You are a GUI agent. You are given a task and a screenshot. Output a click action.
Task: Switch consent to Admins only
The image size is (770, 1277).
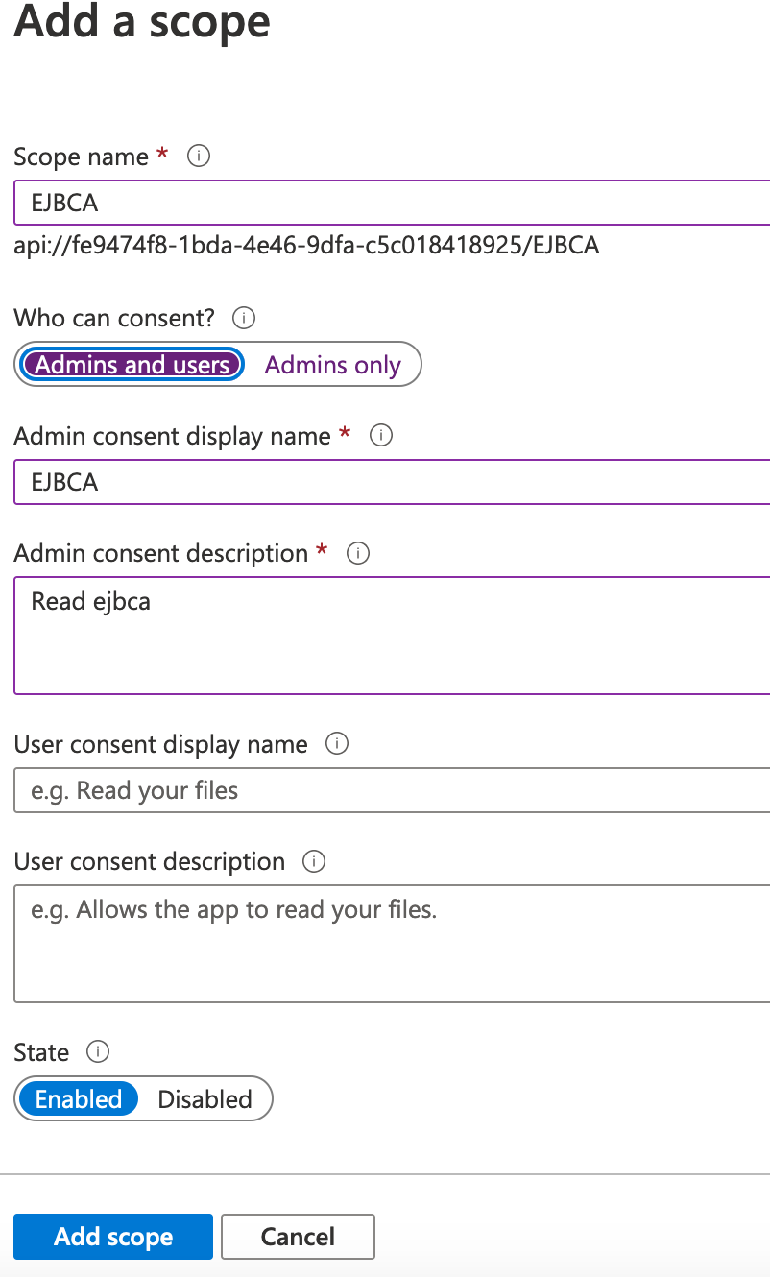pyautogui.click(x=332, y=365)
